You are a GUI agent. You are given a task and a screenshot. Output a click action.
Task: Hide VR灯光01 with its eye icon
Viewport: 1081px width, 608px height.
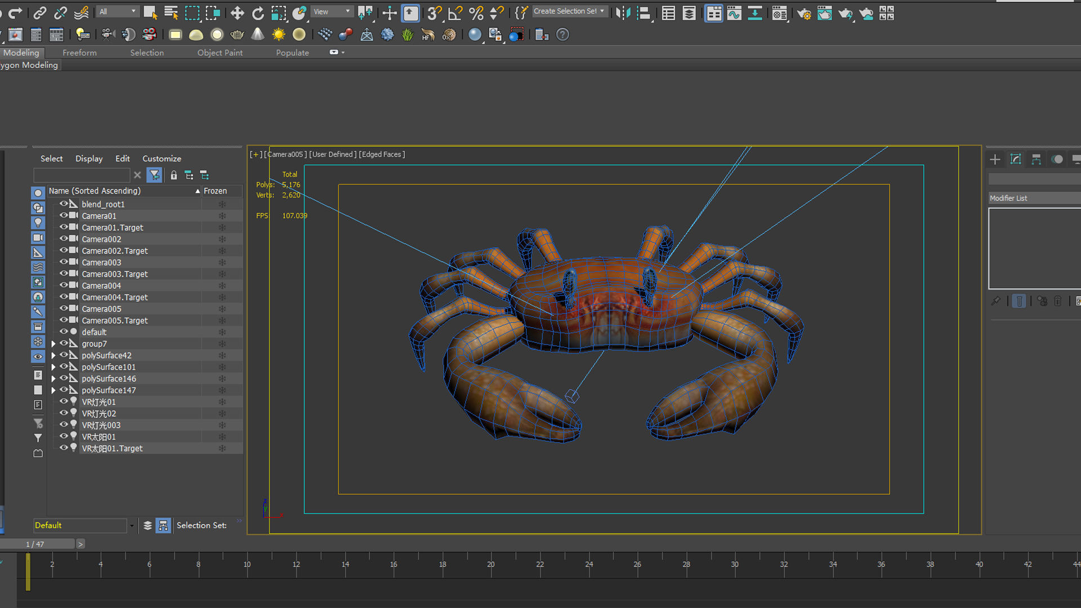coord(64,401)
